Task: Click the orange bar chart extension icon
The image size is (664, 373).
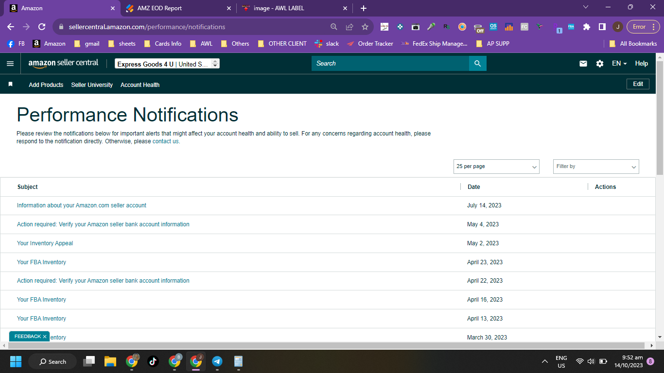Action: pos(509,27)
